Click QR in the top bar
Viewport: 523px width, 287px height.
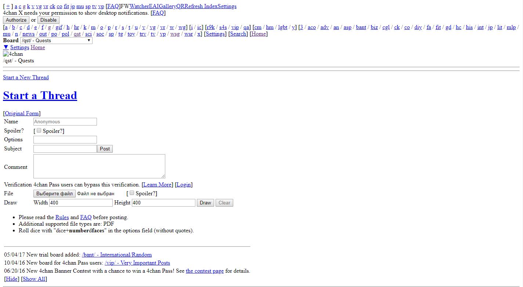click(180, 6)
